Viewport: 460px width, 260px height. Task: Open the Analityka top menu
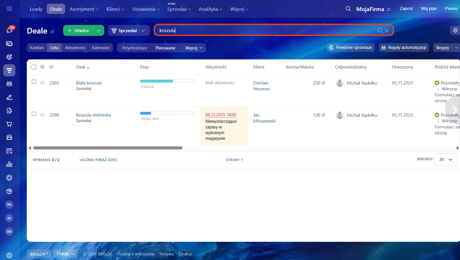tap(210, 9)
